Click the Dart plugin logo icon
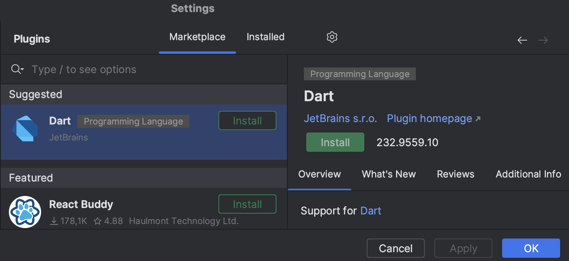 (x=25, y=128)
